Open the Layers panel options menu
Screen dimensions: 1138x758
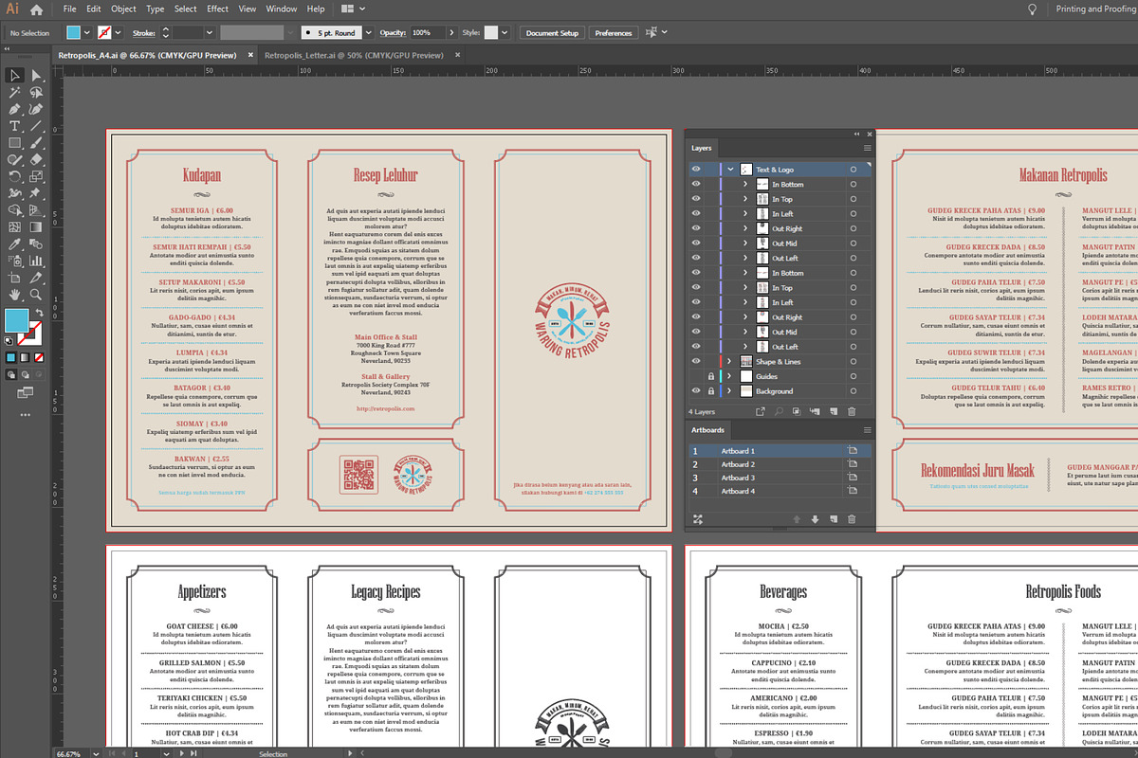pyautogui.click(x=867, y=149)
